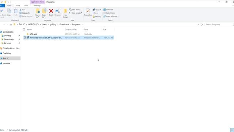Expand the chevron after Programs in the breadcrumb

pyautogui.click(x=82, y=25)
